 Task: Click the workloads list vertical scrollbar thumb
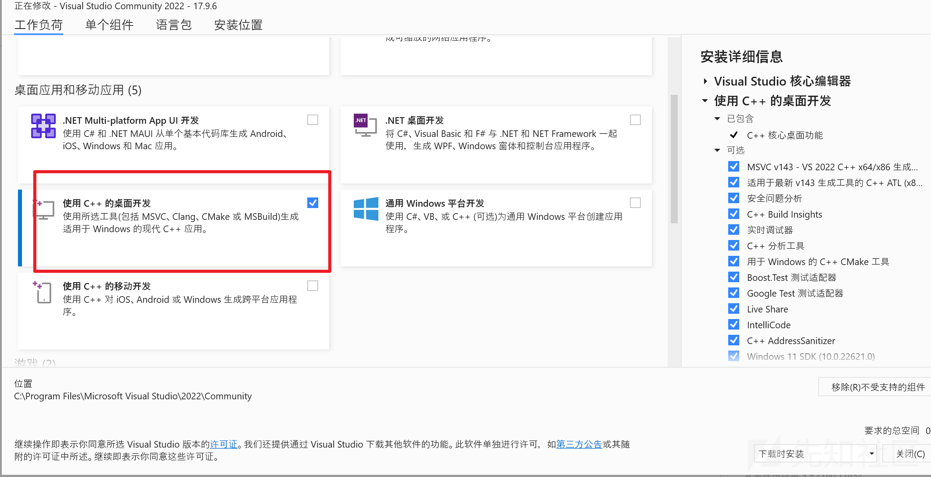(674, 159)
